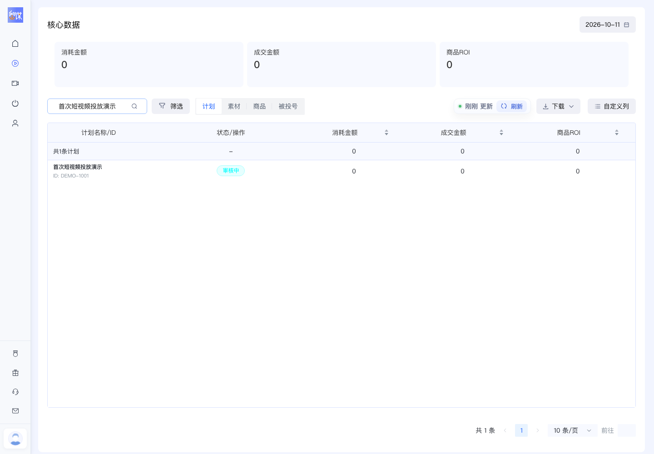
Task: Click the search magnifier icon
Action: 134,106
